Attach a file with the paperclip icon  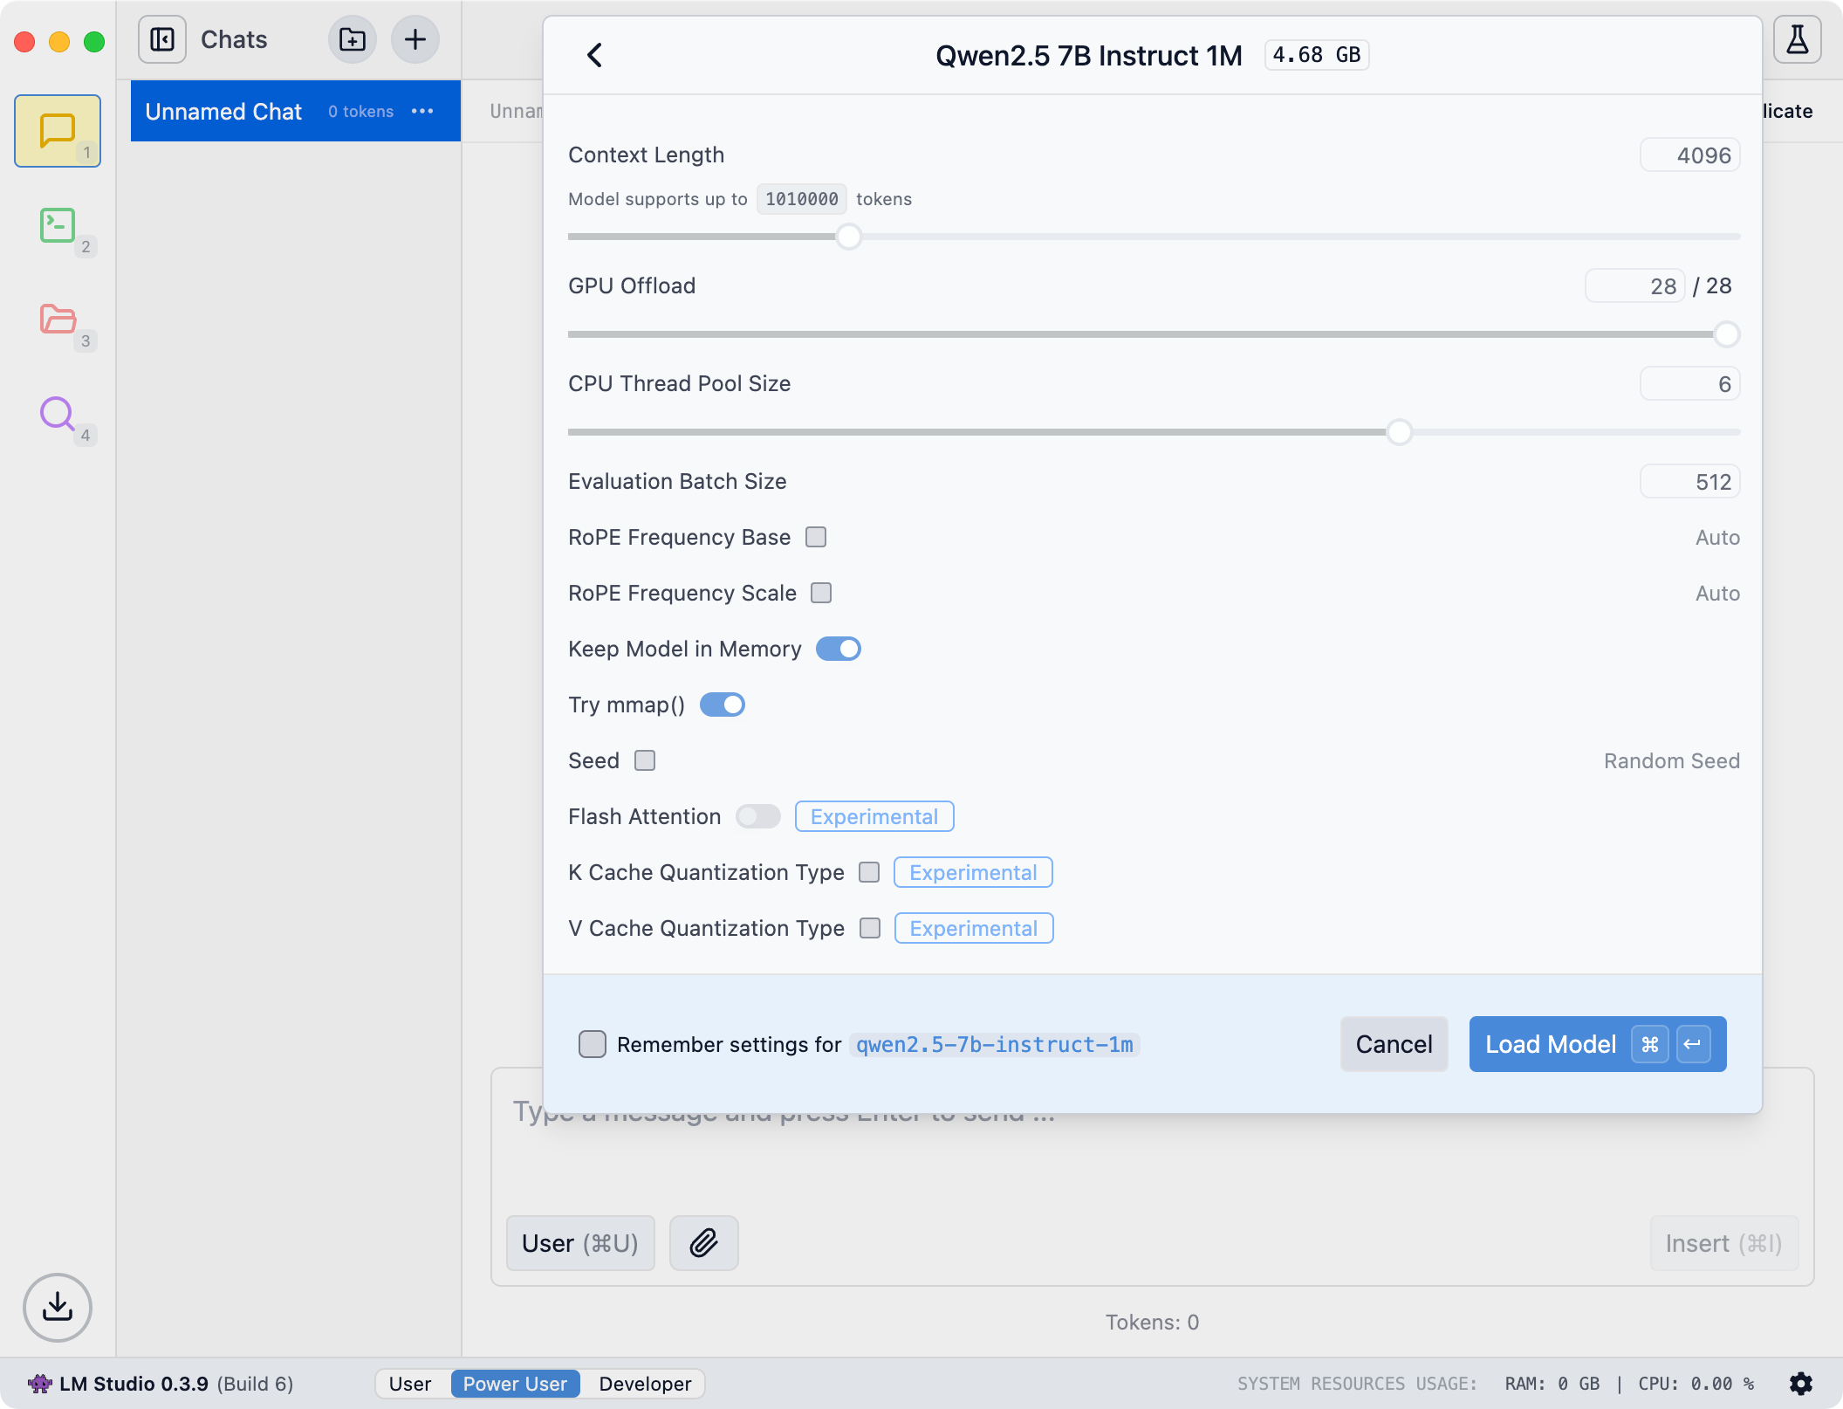pos(703,1243)
